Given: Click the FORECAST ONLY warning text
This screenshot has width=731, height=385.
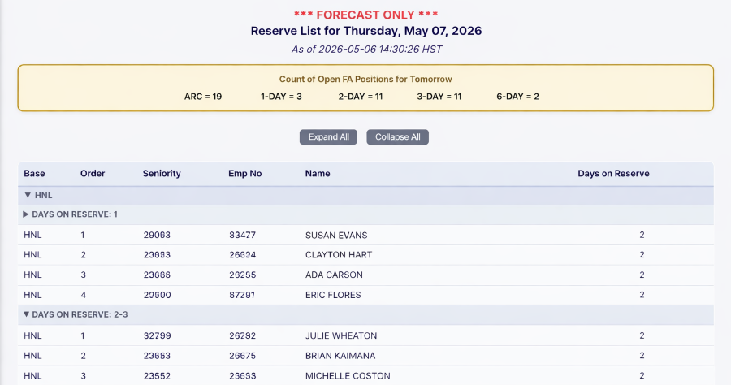Looking at the screenshot, I should pyautogui.click(x=366, y=15).
